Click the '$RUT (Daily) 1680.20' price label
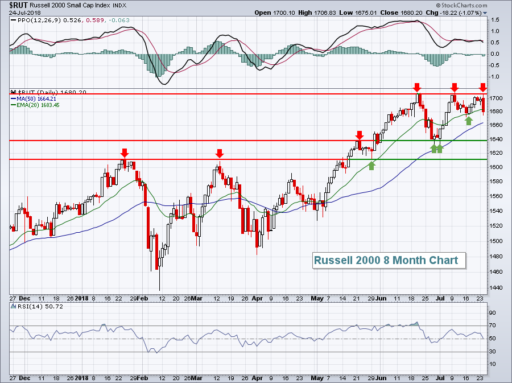512x383 pixels. (x=52, y=92)
